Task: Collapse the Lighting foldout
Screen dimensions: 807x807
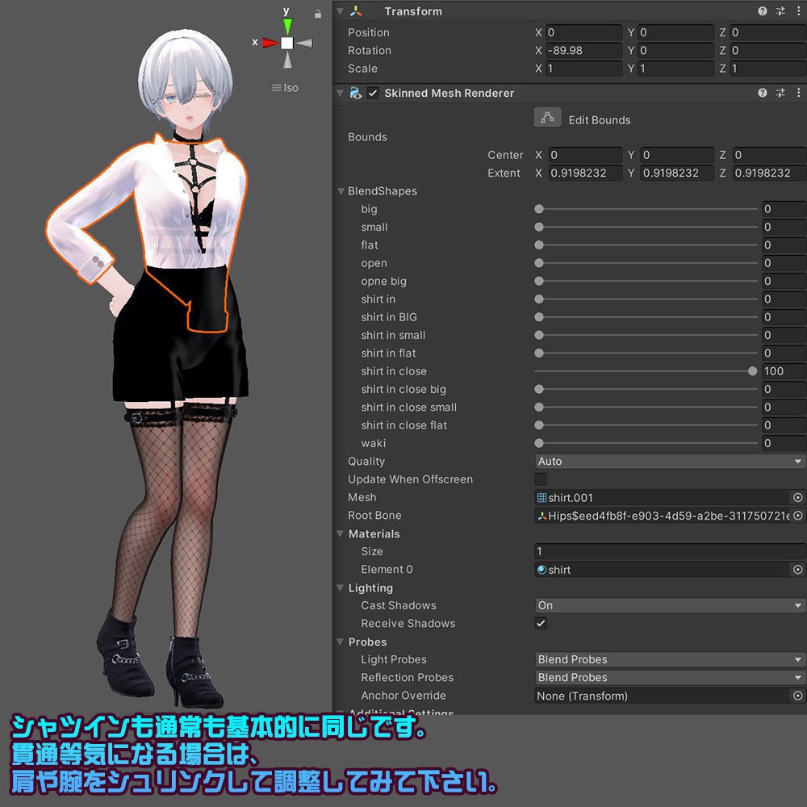Action: click(341, 587)
